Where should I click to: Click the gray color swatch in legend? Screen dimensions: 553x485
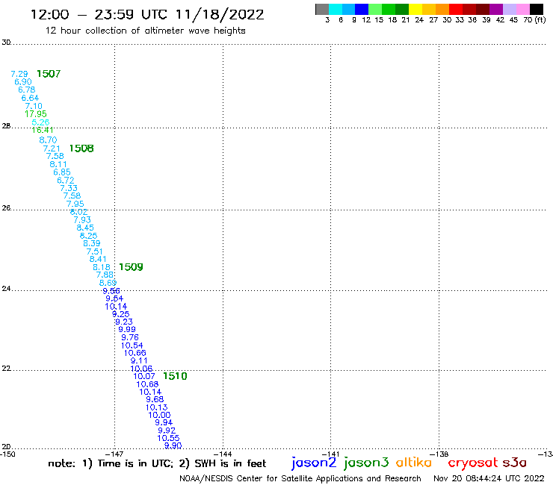[x=322, y=9]
